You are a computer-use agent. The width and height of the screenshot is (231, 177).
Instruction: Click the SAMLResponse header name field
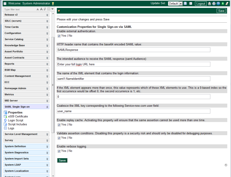point(133,50)
